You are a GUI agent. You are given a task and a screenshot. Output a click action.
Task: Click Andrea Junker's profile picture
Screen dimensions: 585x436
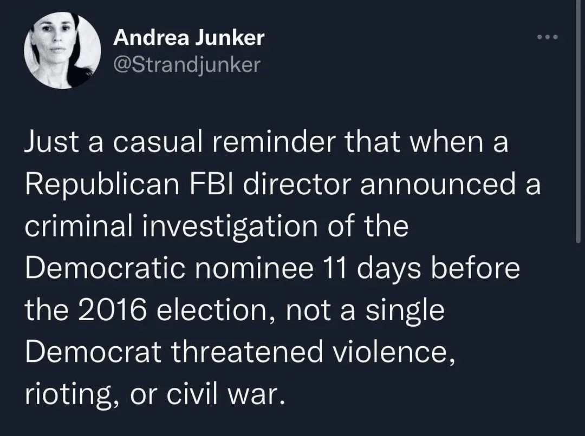click(x=62, y=50)
